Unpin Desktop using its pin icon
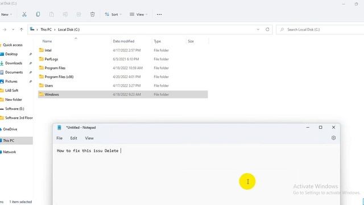Image resolution: width=364 pixels, height=205 pixels. [30, 54]
